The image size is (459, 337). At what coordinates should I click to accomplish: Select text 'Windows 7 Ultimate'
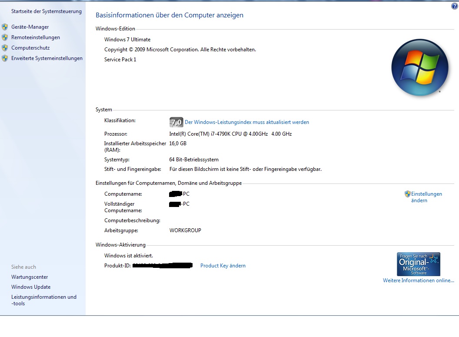(x=127, y=40)
